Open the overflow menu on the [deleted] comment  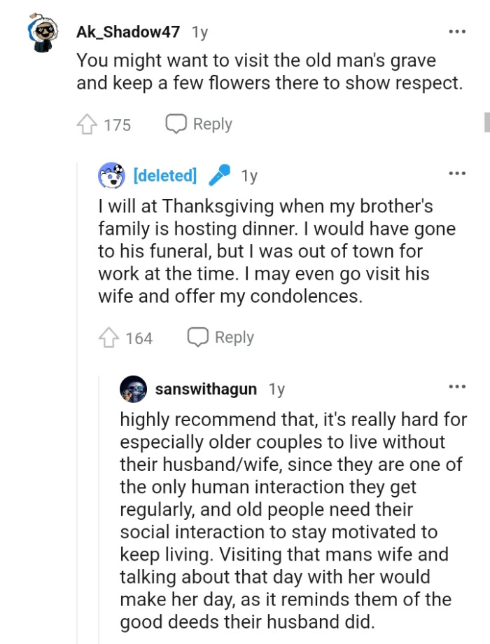pyautogui.click(x=456, y=172)
